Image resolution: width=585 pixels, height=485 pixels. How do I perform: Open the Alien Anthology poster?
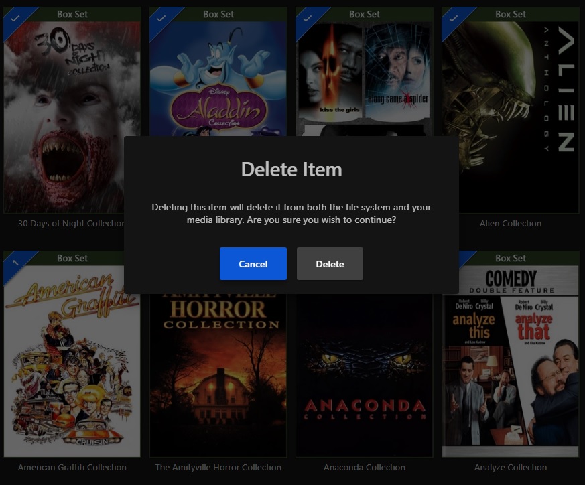511,117
